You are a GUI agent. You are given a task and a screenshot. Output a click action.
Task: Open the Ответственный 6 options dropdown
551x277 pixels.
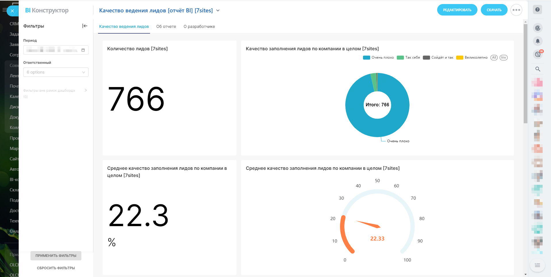[x=56, y=72]
